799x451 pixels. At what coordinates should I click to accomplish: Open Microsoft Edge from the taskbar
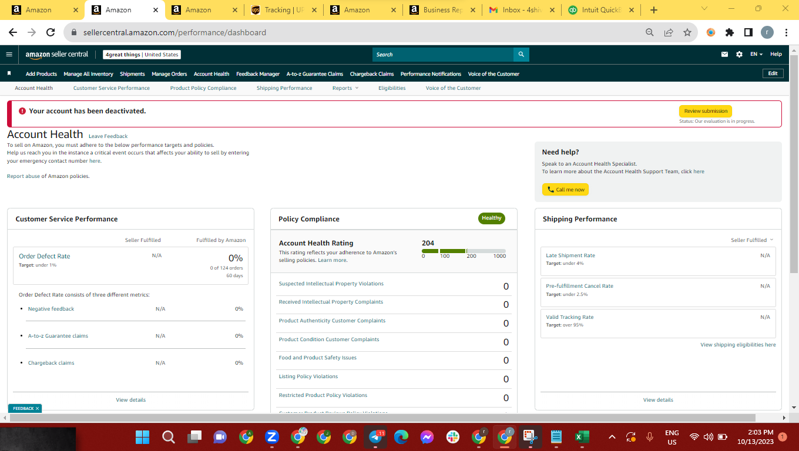tap(401, 437)
